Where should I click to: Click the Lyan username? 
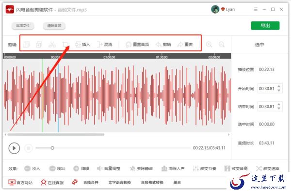point(230,9)
